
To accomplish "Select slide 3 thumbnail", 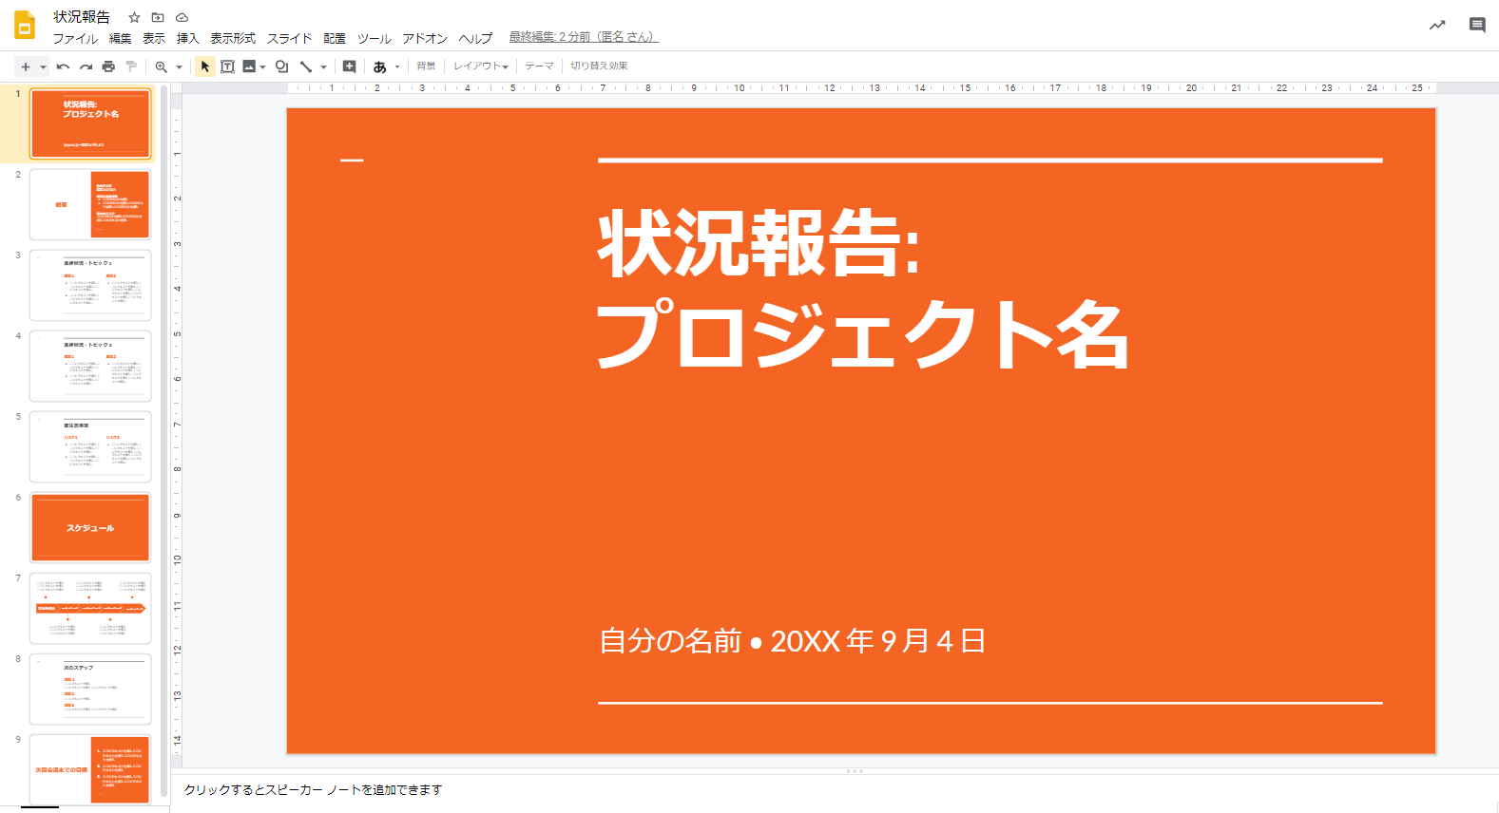I will click(90, 285).
